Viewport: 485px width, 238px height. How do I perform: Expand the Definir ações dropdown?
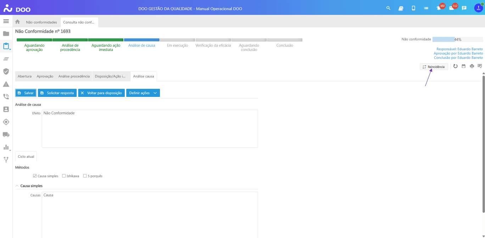tap(143, 93)
